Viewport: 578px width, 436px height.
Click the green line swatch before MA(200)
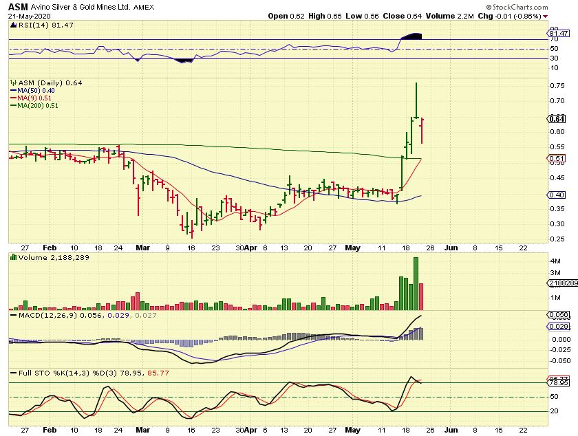click(x=13, y=106)
